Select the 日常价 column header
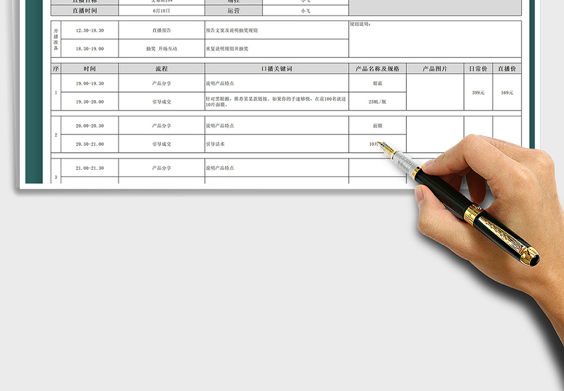The image size is (564, 391). coord(478,68)
